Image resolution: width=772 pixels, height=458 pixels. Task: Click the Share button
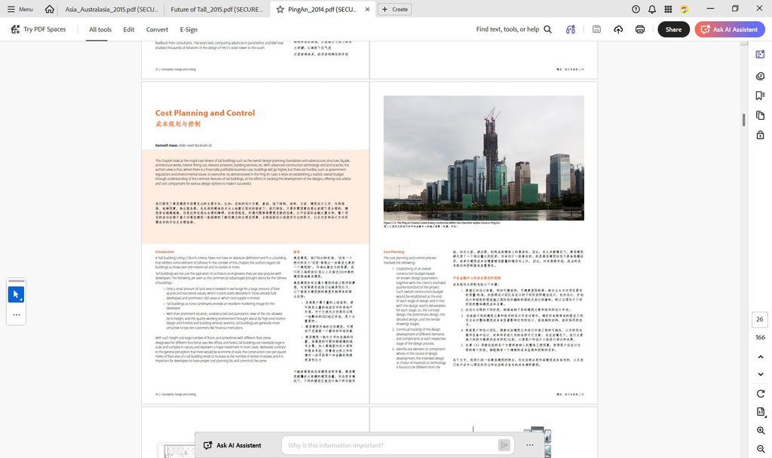click(673, 29)
